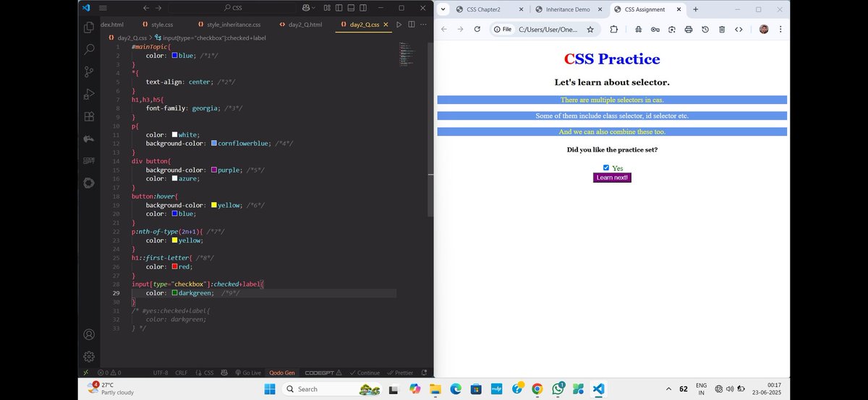Screen dimensions: 868x400
Task: Click the Chrome address bar URL
Action: coord(548,30)
